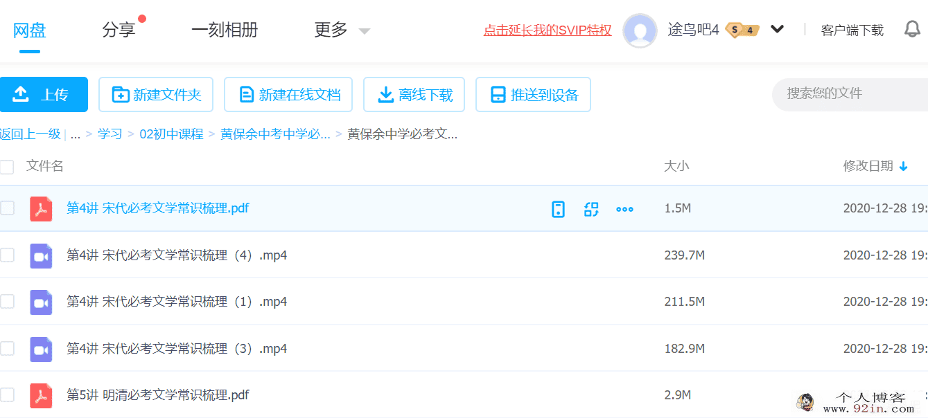
Task: Push the highlighted PDF to mobile device icon
Action: (x=558, y=209)
